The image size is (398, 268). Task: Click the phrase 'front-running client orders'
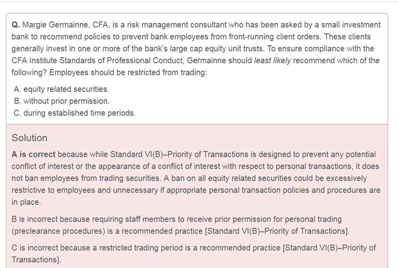(x=275, y=37)
